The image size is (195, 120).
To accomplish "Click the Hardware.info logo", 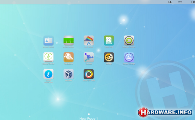I will pos(165,112).
